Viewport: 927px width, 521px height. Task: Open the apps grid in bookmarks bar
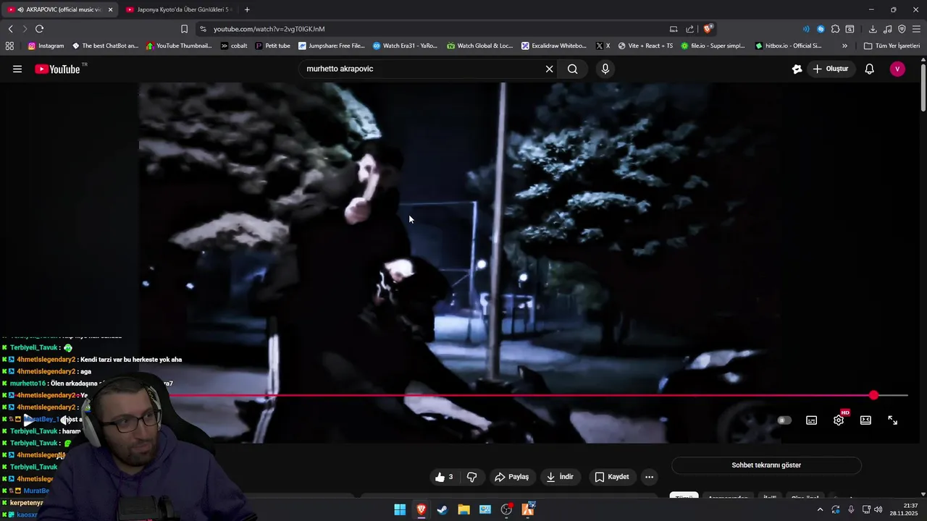click(x=9, y=46)
